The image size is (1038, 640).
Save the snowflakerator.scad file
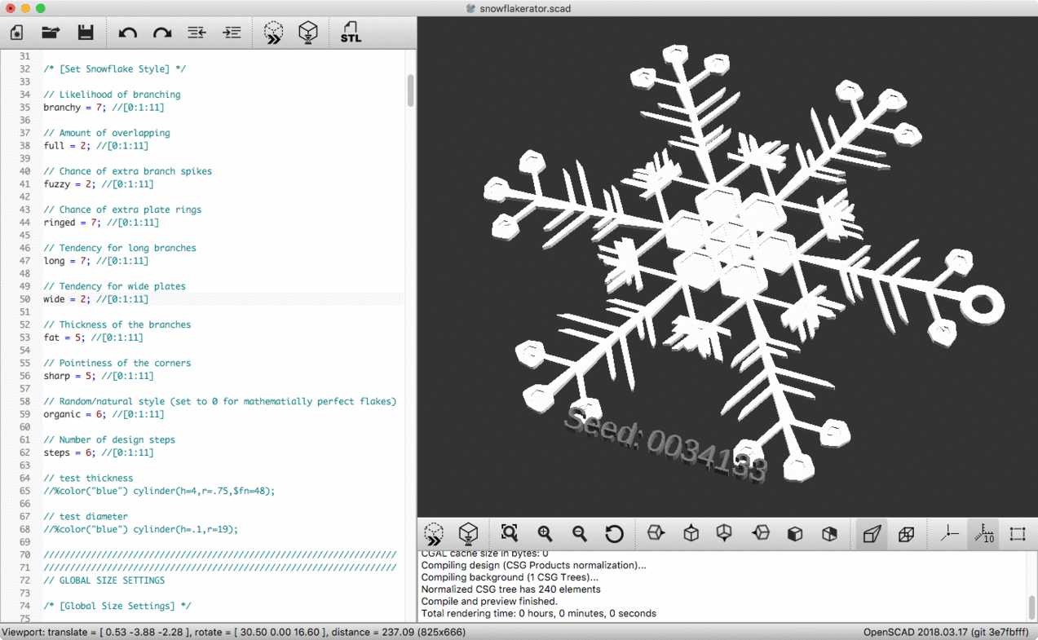(x=86, y=33)
